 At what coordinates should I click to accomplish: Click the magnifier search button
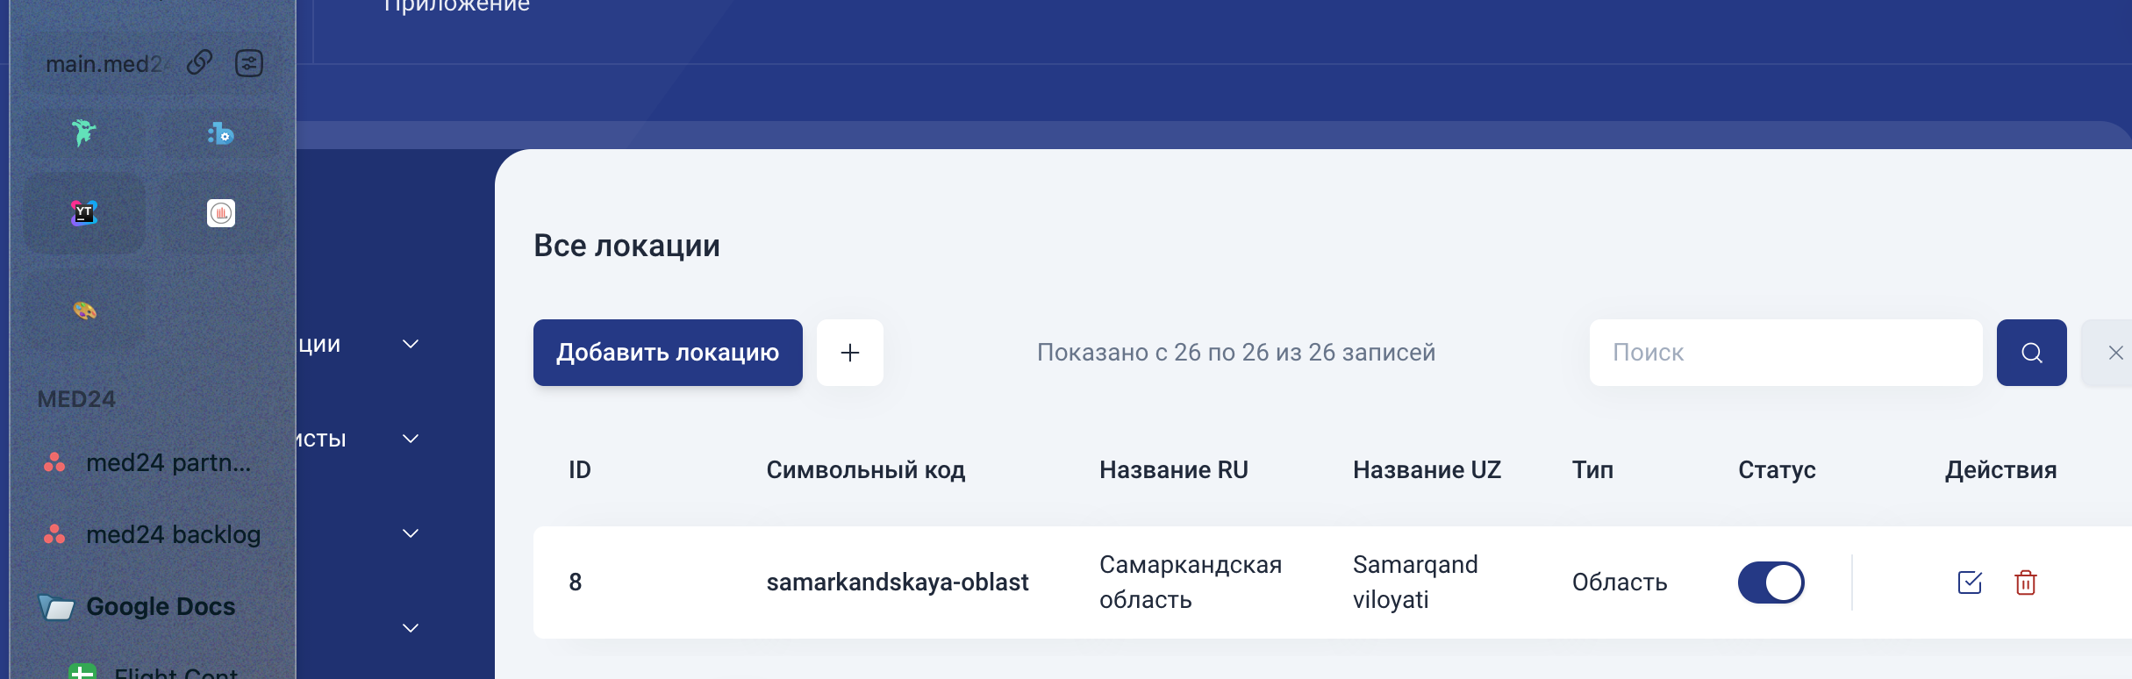click(x=2032, y=353)
